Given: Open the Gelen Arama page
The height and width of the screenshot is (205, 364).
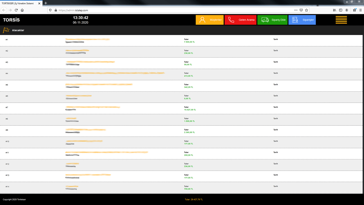Looking at the screenshot, I should 240,20.
